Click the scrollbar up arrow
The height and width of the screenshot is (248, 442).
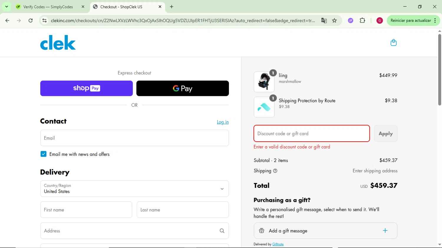(x=439, y=31)
